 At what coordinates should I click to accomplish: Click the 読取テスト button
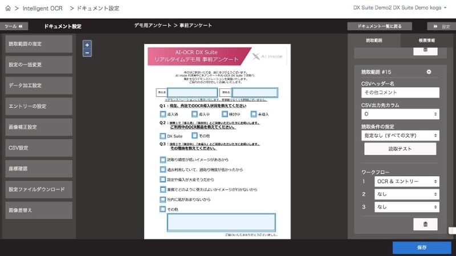pyautogui.click(x=400, y=149)
